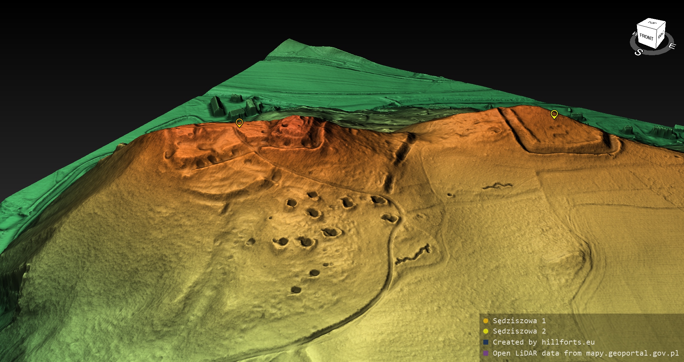Click the purple square legend swatch
Image resolution: width=684 pixels, height=362 pixels.
point(486,353)
